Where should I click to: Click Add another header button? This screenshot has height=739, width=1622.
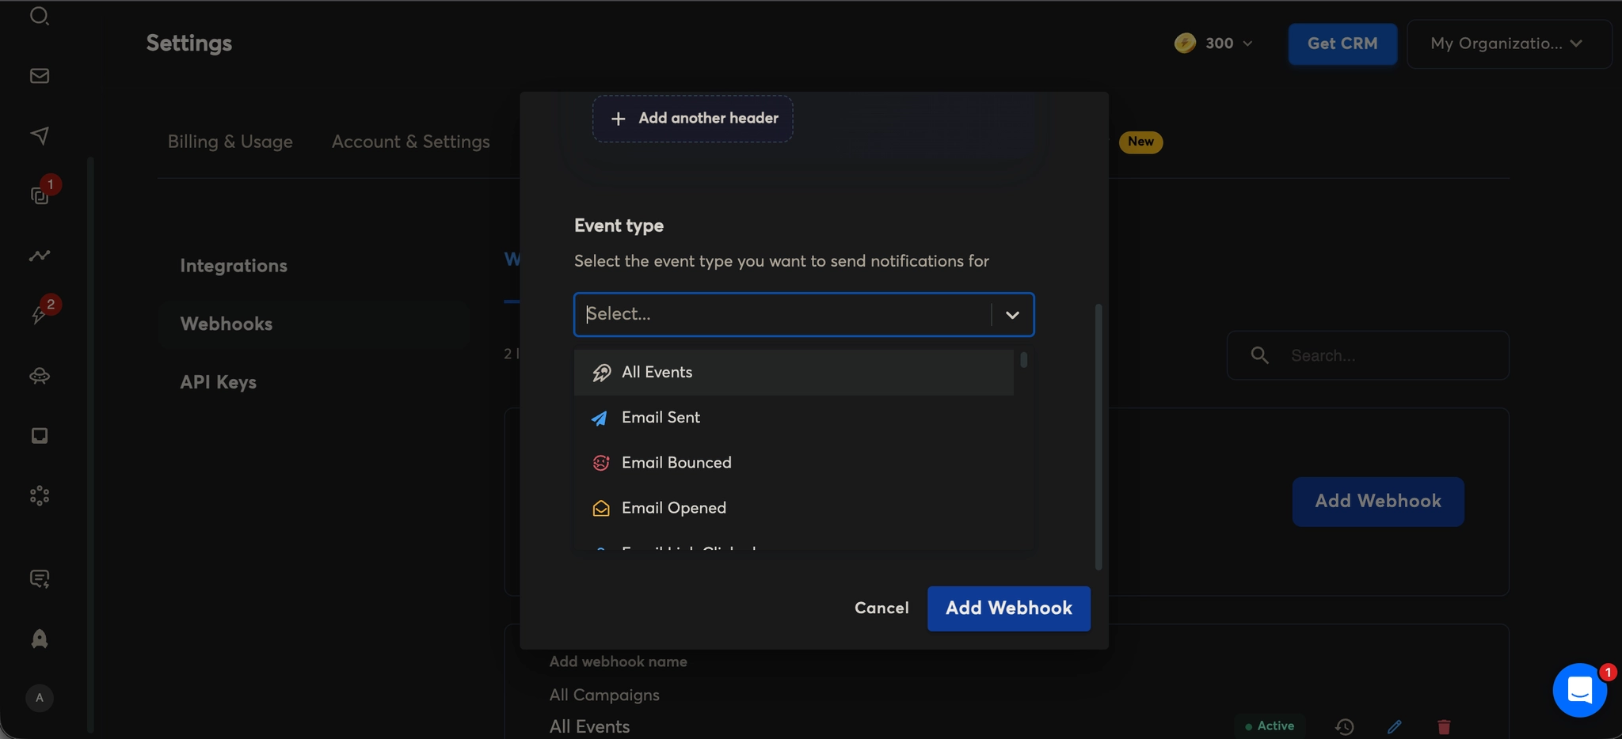coord(693,119)
